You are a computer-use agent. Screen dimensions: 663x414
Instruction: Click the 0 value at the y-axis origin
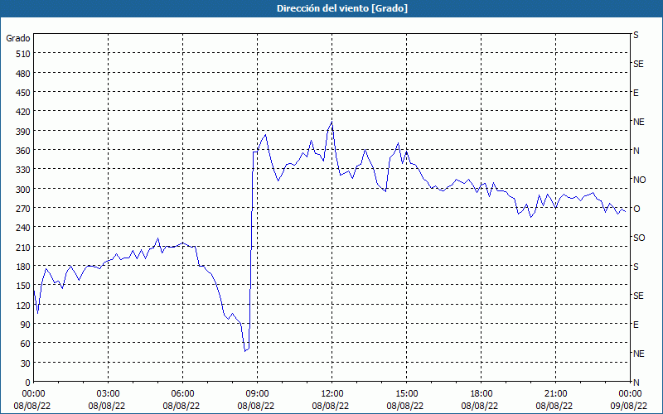click(x=28, y=383)
